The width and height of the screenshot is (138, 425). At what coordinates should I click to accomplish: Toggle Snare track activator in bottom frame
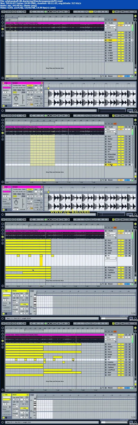pyautogui.click(x=121, y=352)
